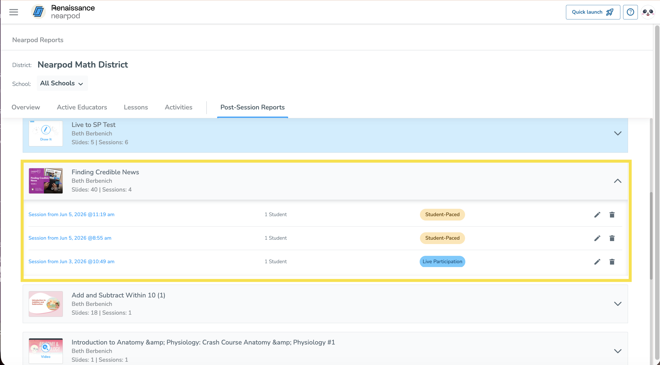Click the Anatomy & Physiology video thumbnail
The height and width of the screenshot is (365, 660).
(x=46, y=351)
